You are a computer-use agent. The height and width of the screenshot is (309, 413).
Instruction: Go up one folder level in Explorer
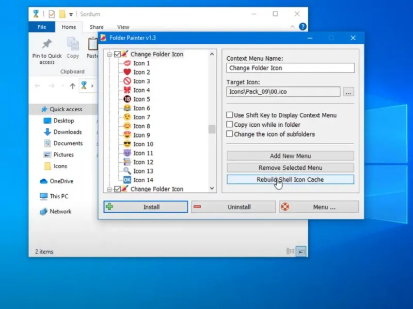[72, 85]
